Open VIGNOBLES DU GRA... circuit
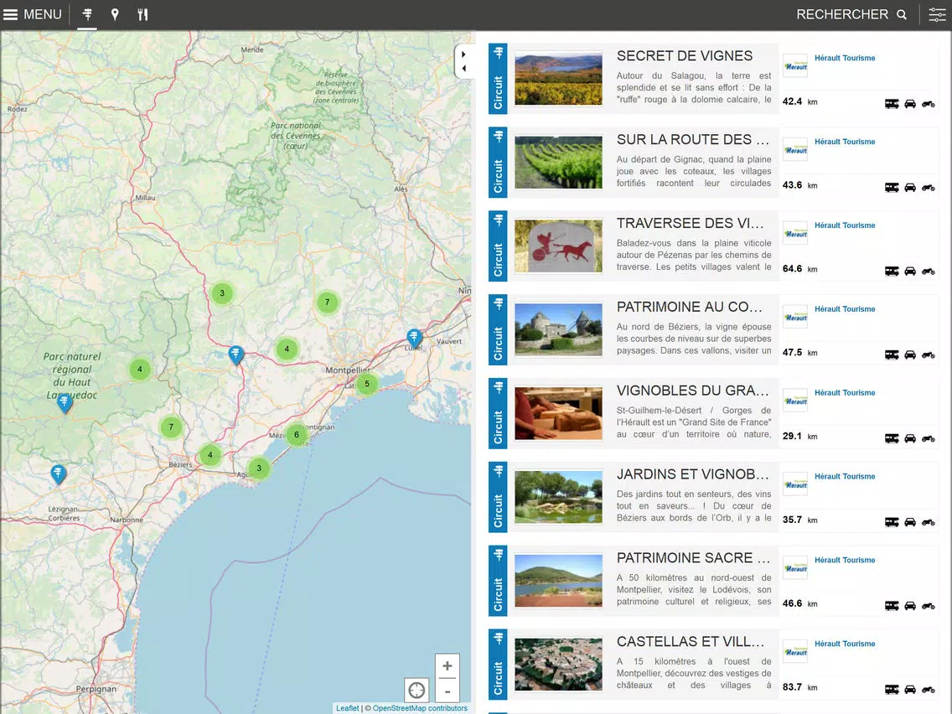952x714 pixels. 693,391
